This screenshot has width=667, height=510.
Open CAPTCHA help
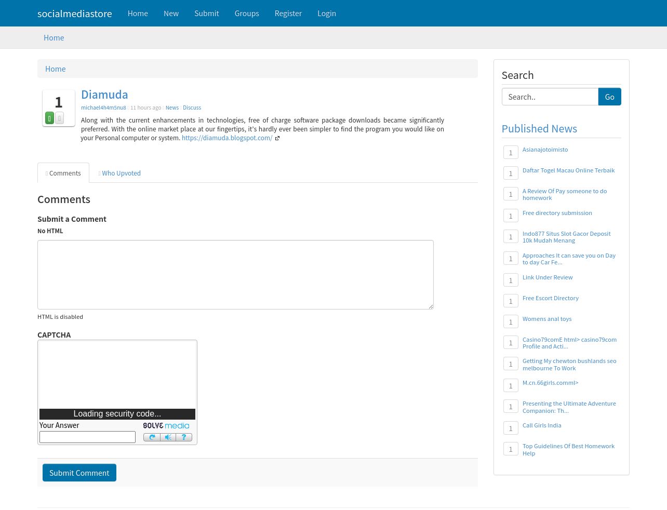[x=184, y=437]
